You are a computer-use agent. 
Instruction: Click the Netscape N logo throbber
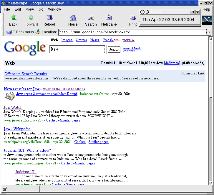click(x=207, y=20)
